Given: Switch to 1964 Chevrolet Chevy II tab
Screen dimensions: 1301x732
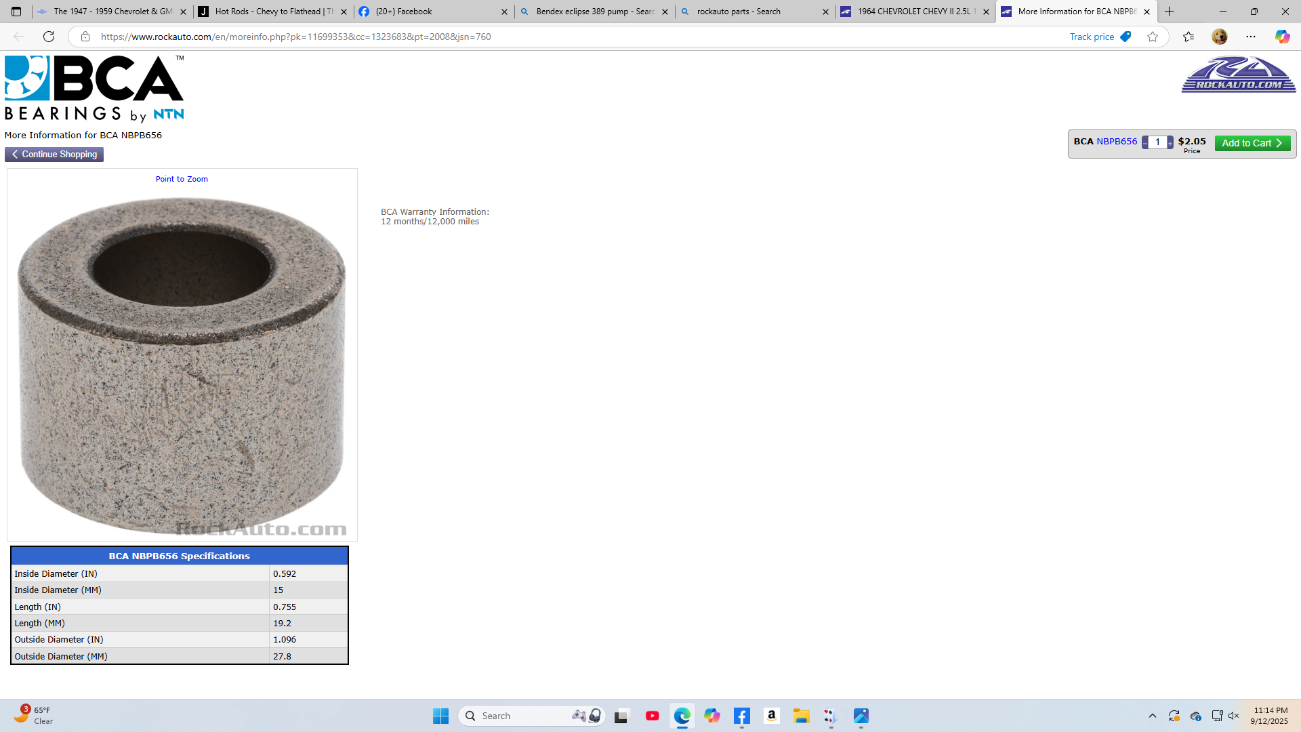Looking at the screenshot, I should (915, 12).
